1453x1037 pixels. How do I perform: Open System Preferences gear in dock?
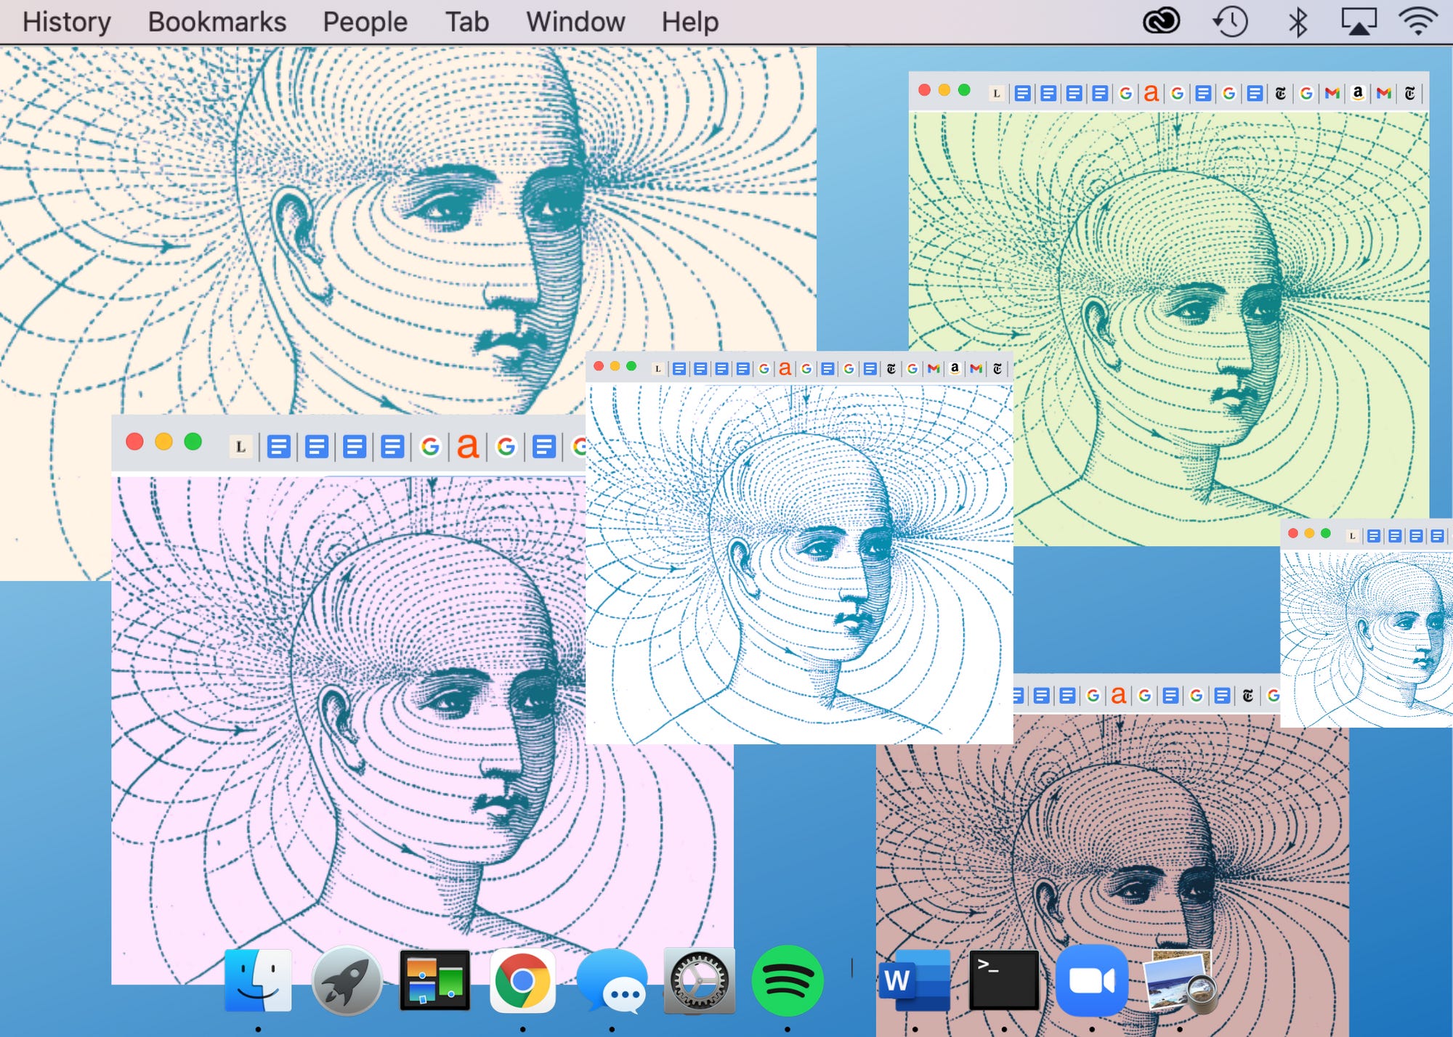[699, 980]
